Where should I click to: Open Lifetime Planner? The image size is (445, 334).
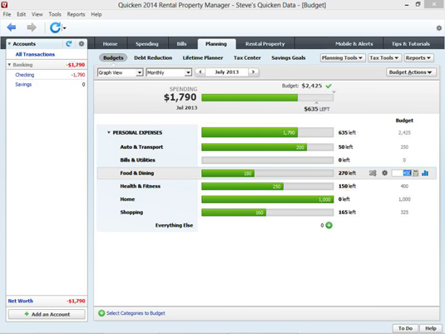203,57
